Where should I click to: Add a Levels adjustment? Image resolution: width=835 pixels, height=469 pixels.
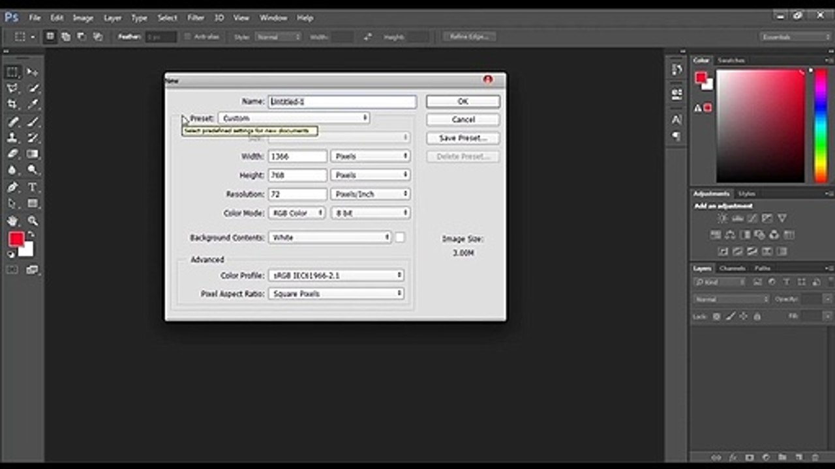738,218
